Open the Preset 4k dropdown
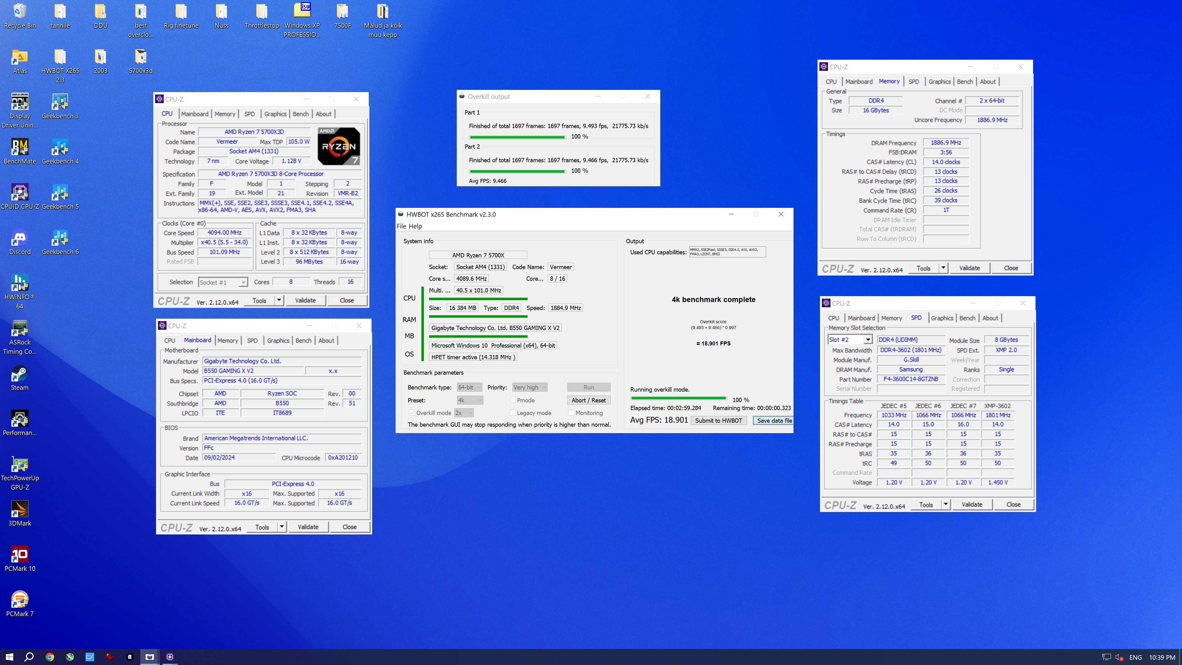Viewport: 1182px width, 665px height. [470, 400]
